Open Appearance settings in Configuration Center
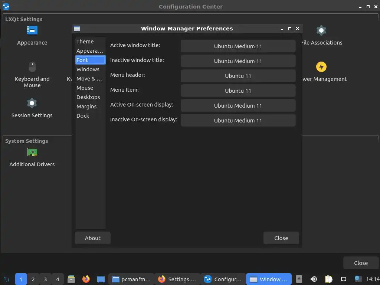 click(x=32, y=36)
